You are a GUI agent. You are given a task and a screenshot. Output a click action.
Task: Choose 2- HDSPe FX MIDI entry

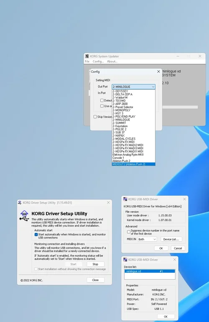tap(133, 142)
